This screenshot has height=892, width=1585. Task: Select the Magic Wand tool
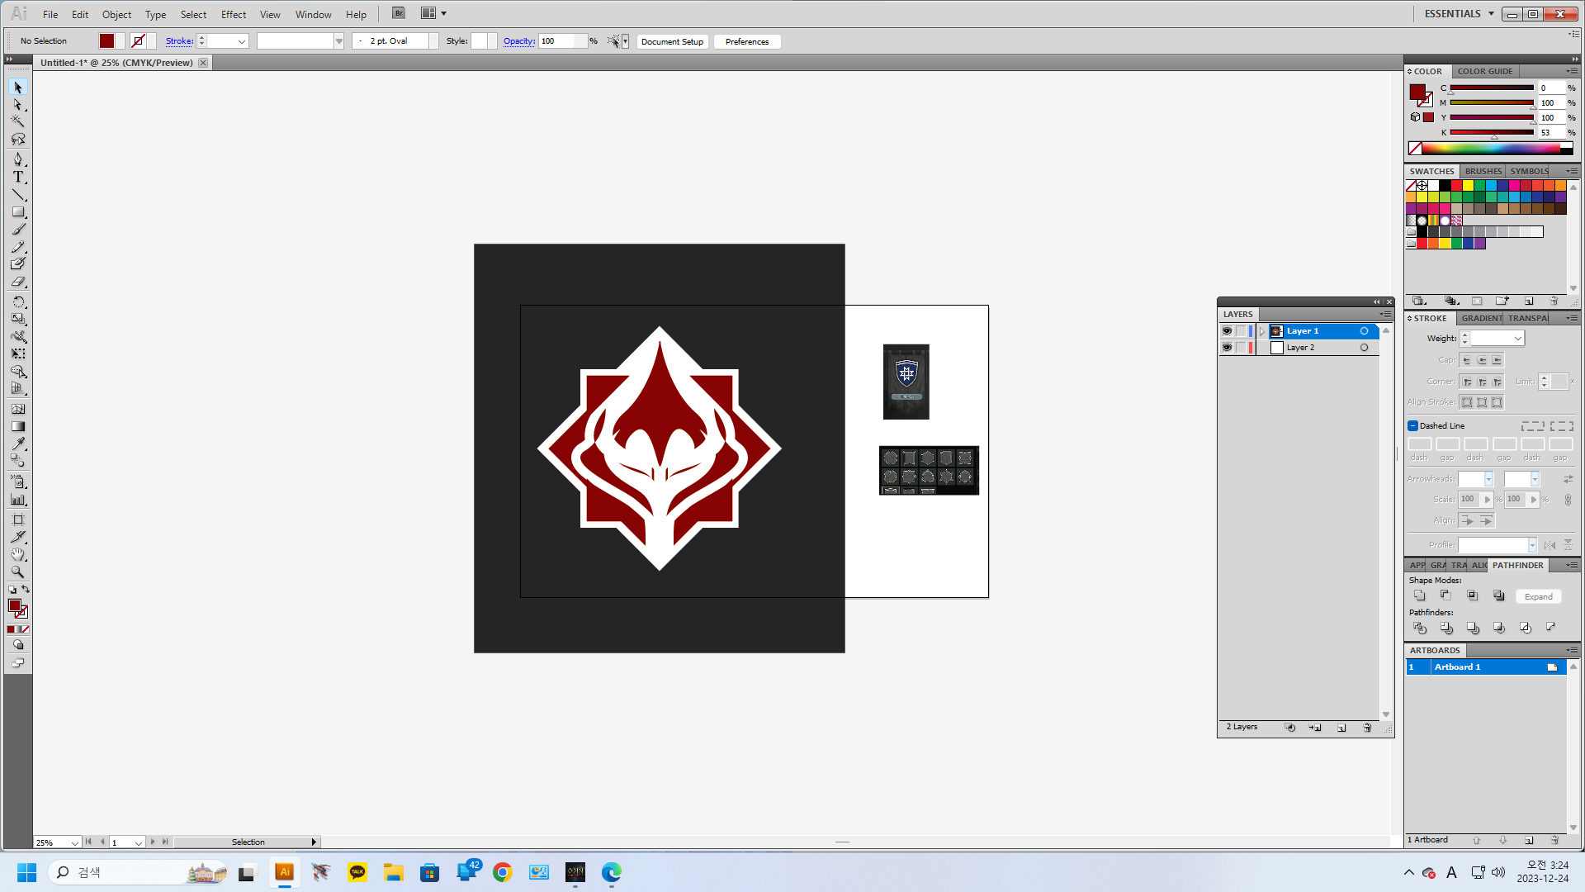coord(18,121)
